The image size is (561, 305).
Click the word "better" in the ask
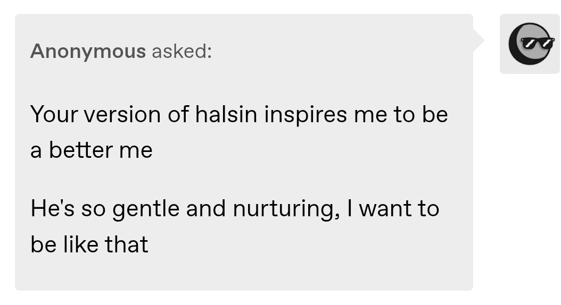(80, 150)
